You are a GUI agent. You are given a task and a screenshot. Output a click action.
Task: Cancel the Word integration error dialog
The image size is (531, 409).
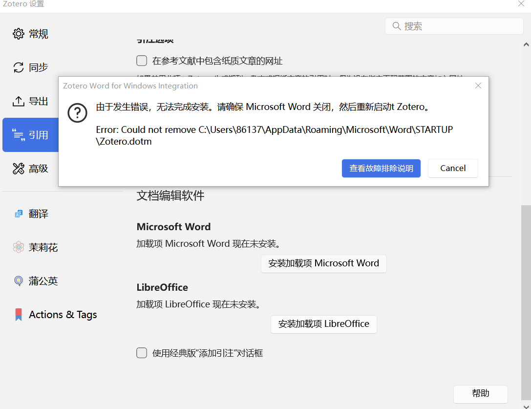(453, 168)
